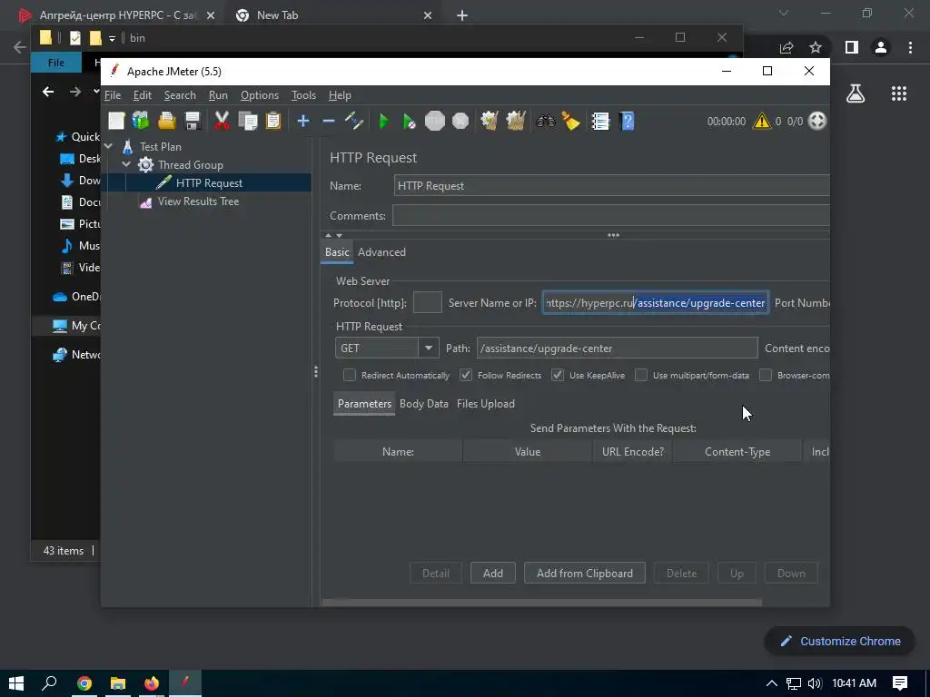Image resolution: width=930 pixels, height=697 pixels.
Task: Click Start no pauses icon
Action: pos(409,121)
